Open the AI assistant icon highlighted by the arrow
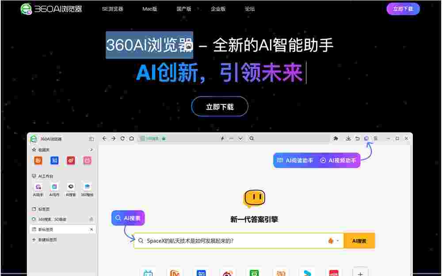 (366, 138)
